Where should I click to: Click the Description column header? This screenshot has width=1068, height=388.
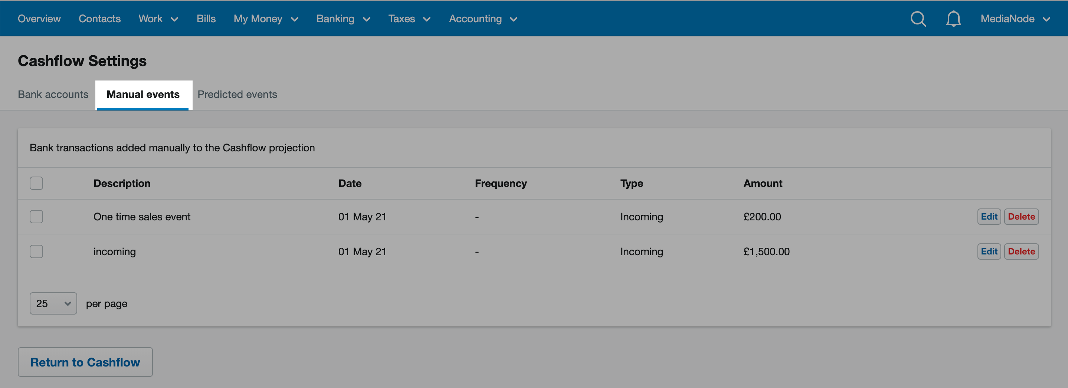click(122, 183)
